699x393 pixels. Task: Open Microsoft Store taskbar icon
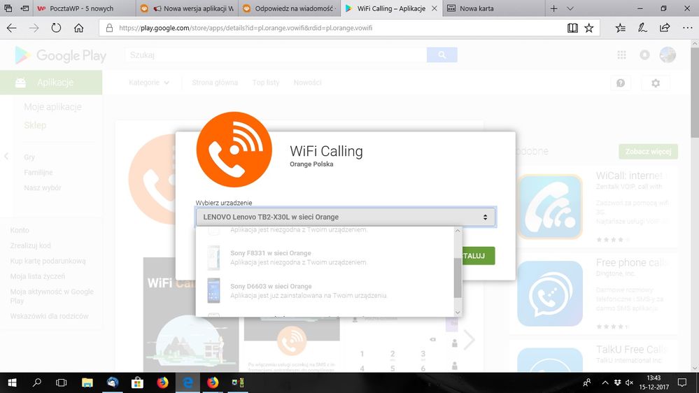(x=137, y=383)
